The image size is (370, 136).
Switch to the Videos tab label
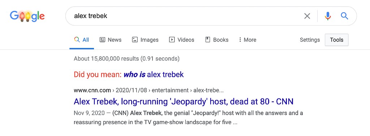tap(186, 40)
